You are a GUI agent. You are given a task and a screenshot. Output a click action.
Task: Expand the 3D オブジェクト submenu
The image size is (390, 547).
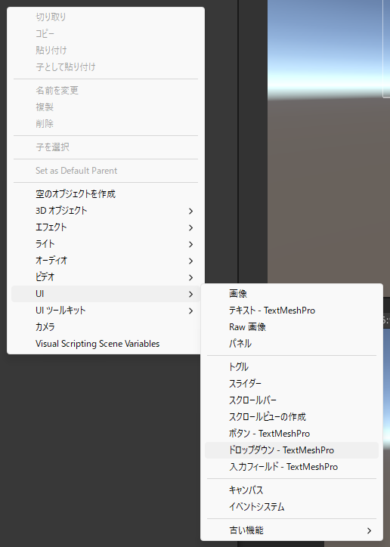point(106,211)
